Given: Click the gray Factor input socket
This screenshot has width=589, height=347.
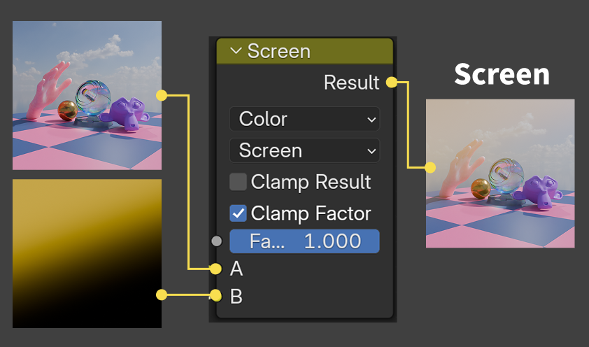Looking at the screenshot, I should click(216, 241).
